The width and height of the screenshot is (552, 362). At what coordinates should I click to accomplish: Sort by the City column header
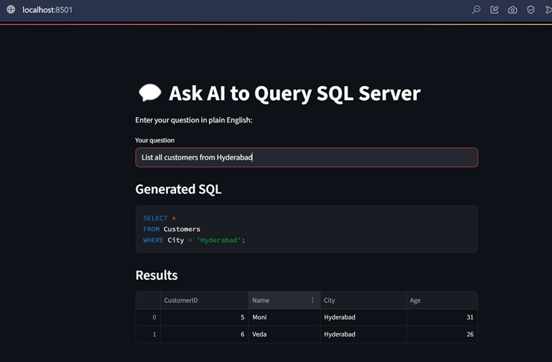(363, 300)
